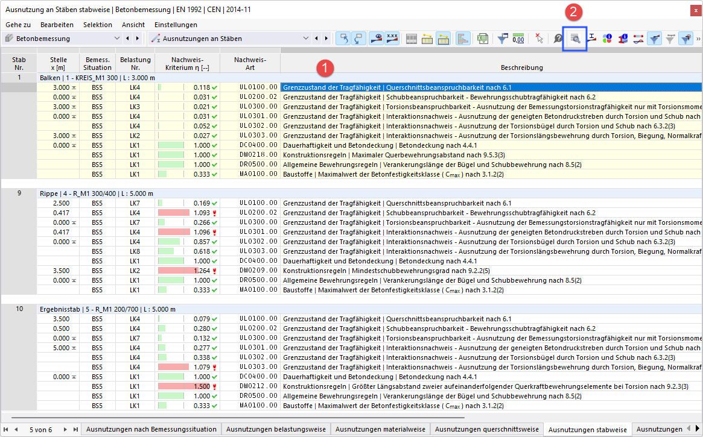Click the Bemess. Situation column header
703x437 pixels.
pyautogui.click(x=97, y=63)
